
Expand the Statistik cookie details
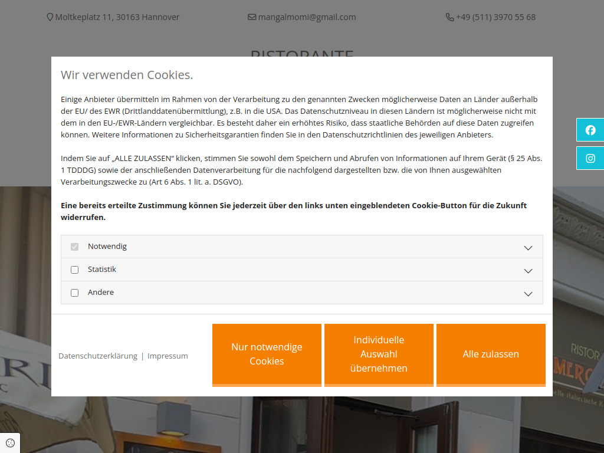[528, 270]
